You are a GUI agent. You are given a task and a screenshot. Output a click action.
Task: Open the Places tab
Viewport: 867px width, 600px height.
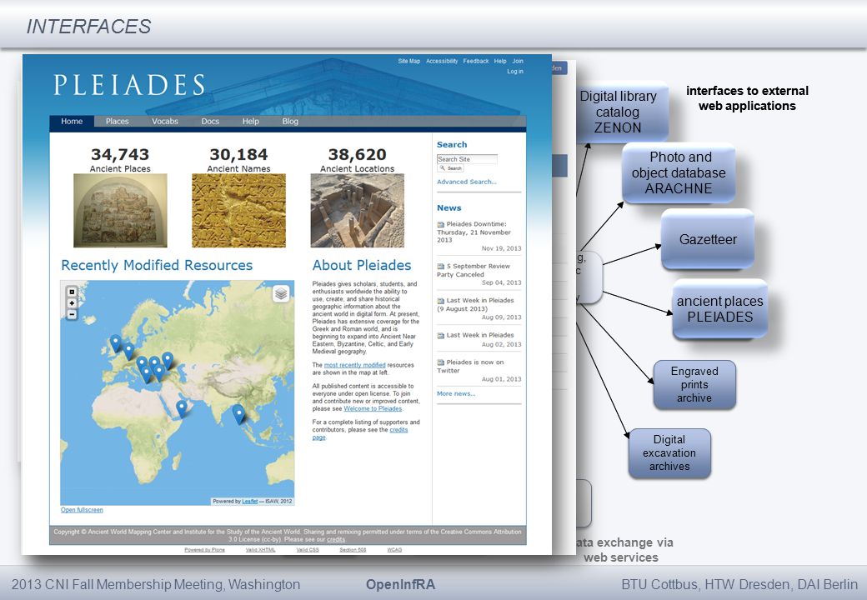[118, 121]
